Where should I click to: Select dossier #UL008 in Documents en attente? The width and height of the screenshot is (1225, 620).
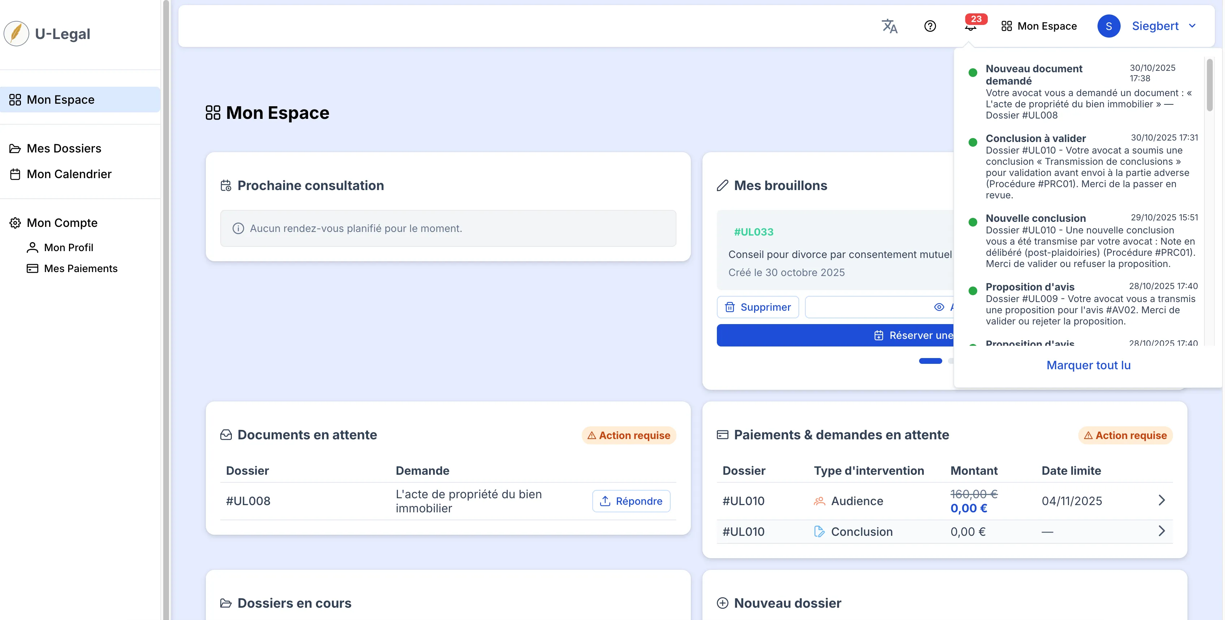coord(248,501)
